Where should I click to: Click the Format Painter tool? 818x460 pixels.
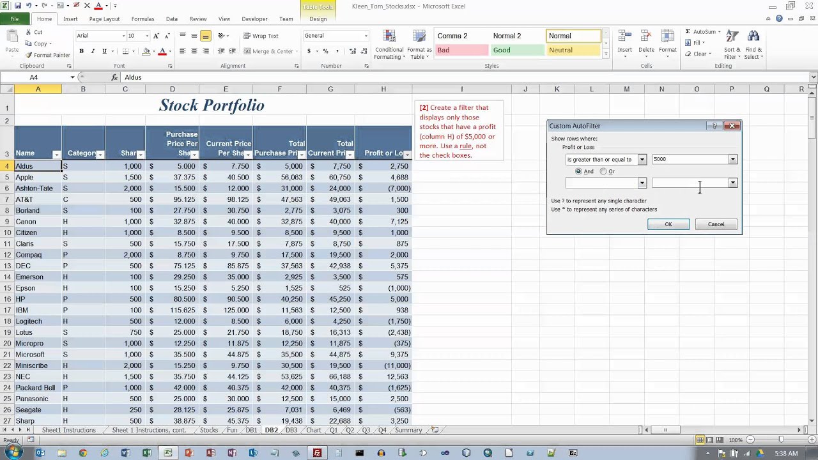click(x=48, y=55)
